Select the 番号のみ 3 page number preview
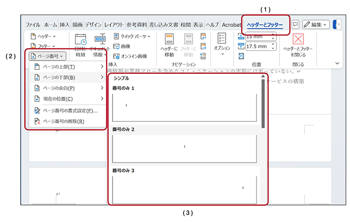The width and height of the screenshot is (350, 222). (x=184, y=190)
